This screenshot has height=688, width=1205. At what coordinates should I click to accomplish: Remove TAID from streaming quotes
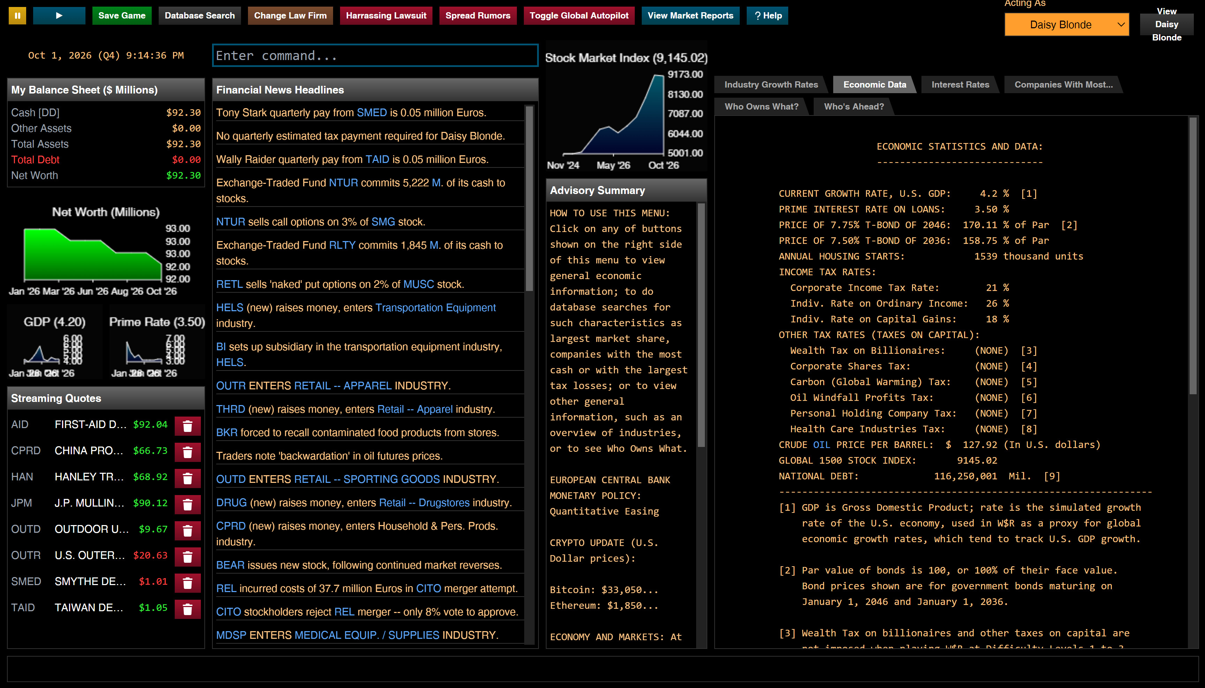pos(188,608)
